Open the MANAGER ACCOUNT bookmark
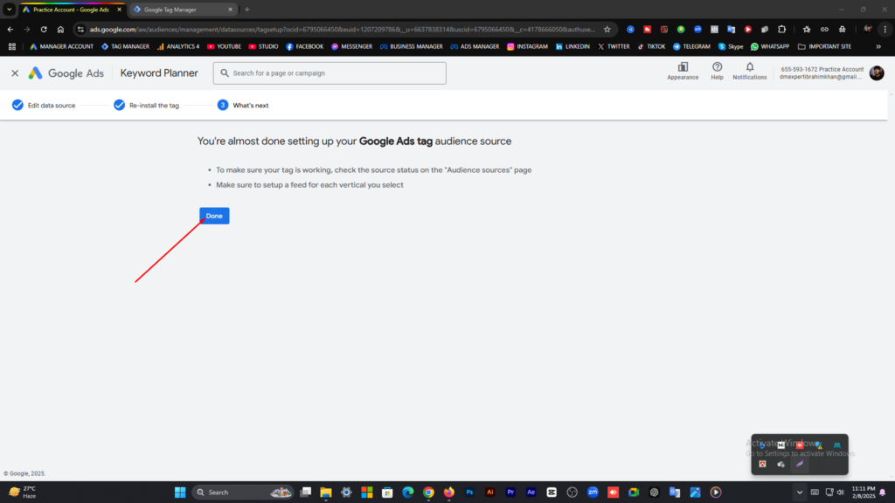The height and width of the screenshot is (503, 895). (x=61, y=47)
